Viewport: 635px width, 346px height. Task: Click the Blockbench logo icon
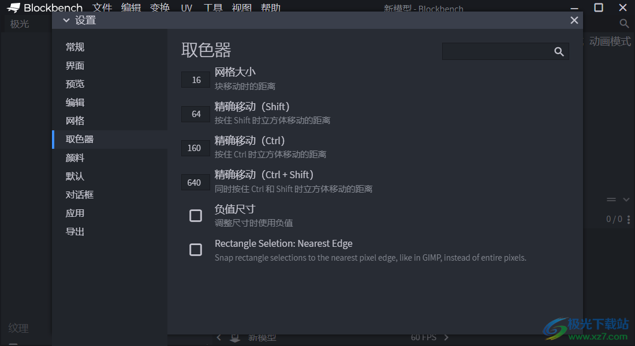[13, 7]
